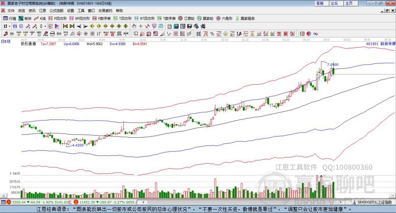
Task: Switch to the K线 chart view
Action: (x=40, y=19)
